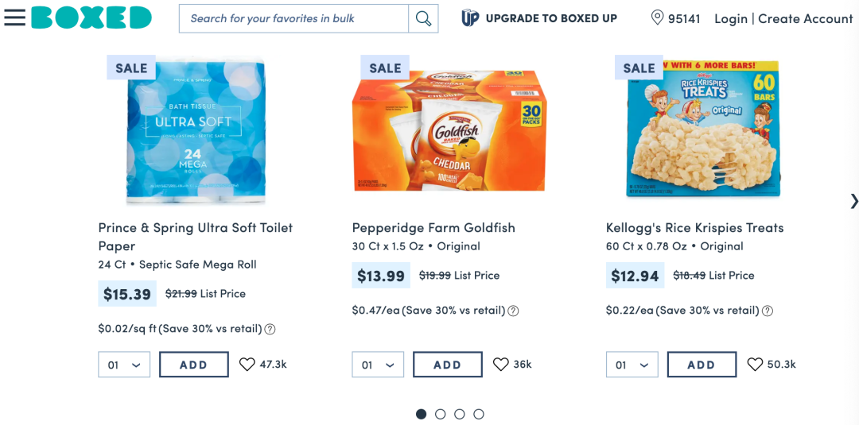Viewport: 859px width, 425px height.
Task: Open the Goldfish savings help icon
Action: (x=513, y=311)
